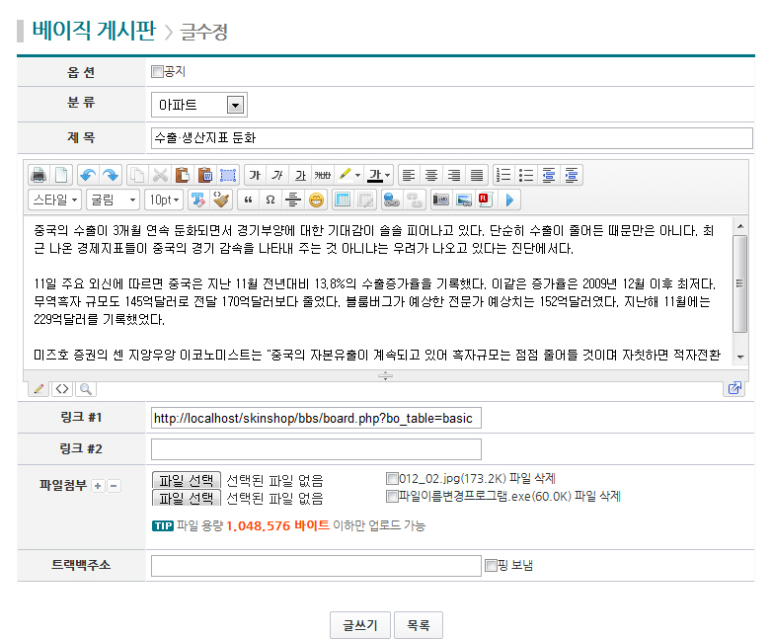
Task: Apply center alignment to the text
Action: click(431, 175)
